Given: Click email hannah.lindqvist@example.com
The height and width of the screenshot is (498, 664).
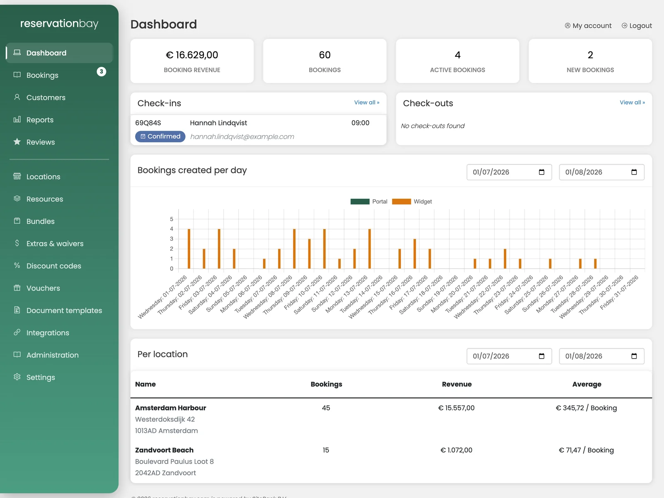Looking at the screenshot, I should (x=242, y=137).
